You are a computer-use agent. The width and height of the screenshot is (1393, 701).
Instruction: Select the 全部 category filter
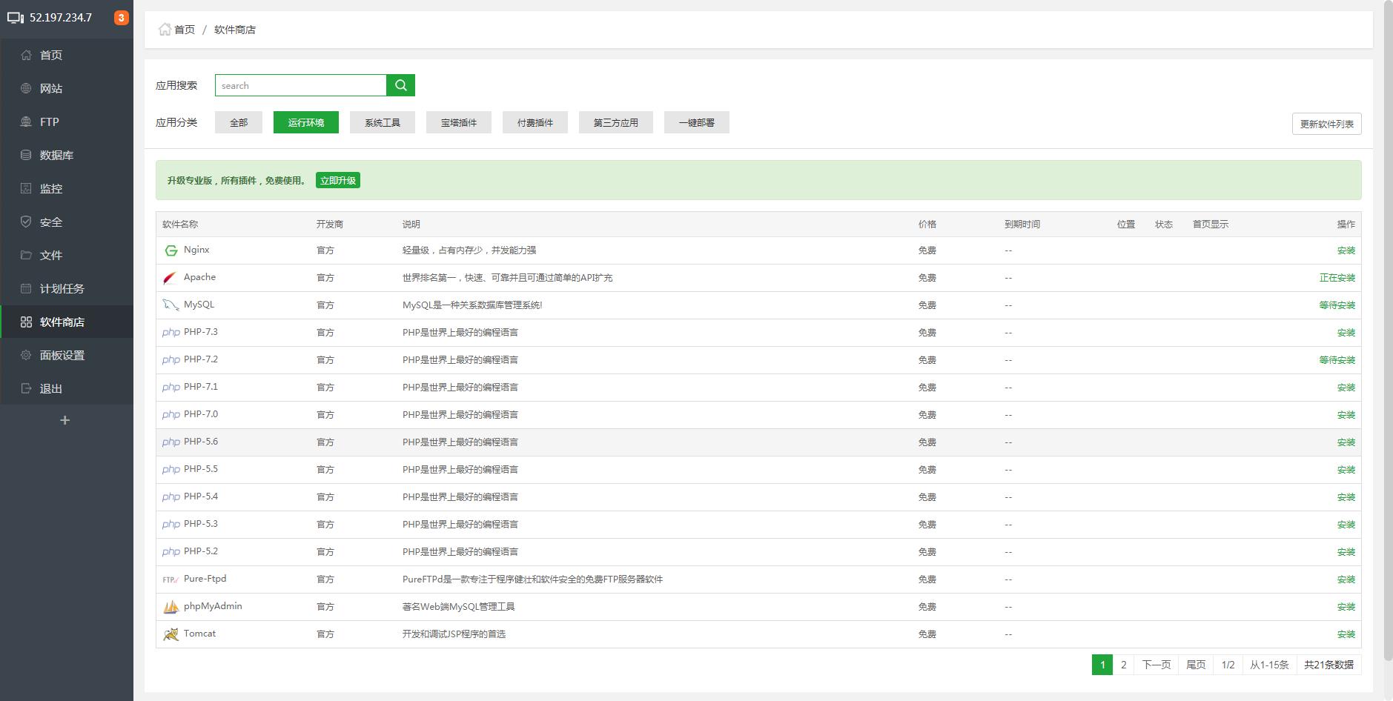[x=239, y=122]
